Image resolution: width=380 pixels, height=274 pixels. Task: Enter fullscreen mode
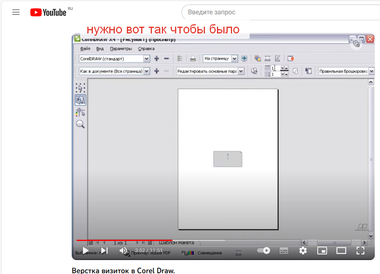pyautogui.click(x=360, y=251)
